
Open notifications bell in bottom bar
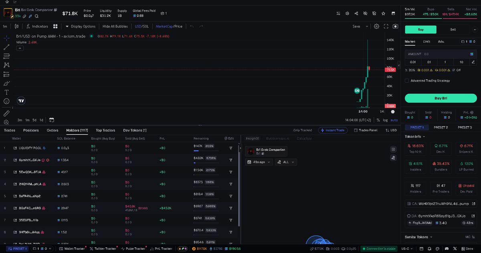pos(430,249)
